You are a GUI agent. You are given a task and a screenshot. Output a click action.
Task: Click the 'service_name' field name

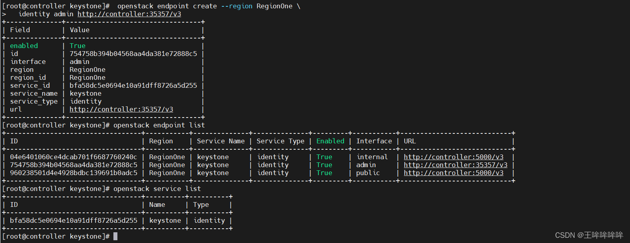point(34,93)
